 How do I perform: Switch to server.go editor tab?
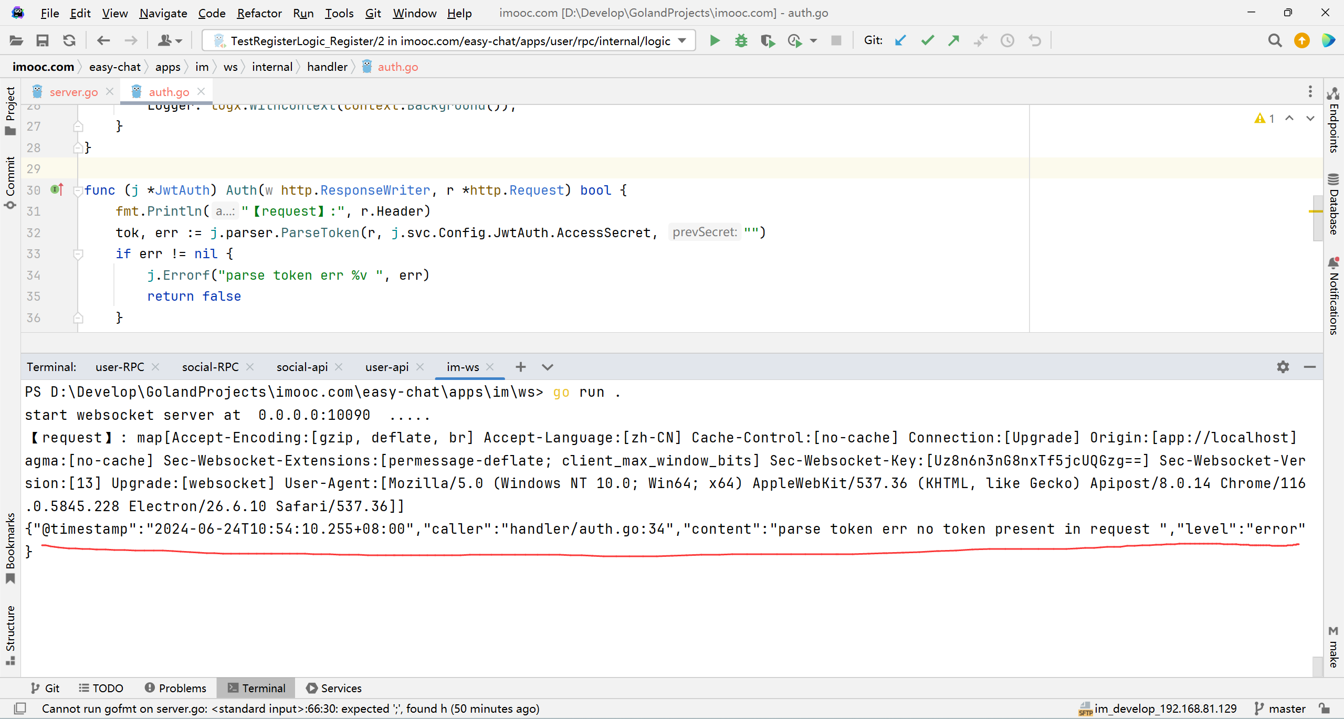pyautogui.click(x=73, y=92)
